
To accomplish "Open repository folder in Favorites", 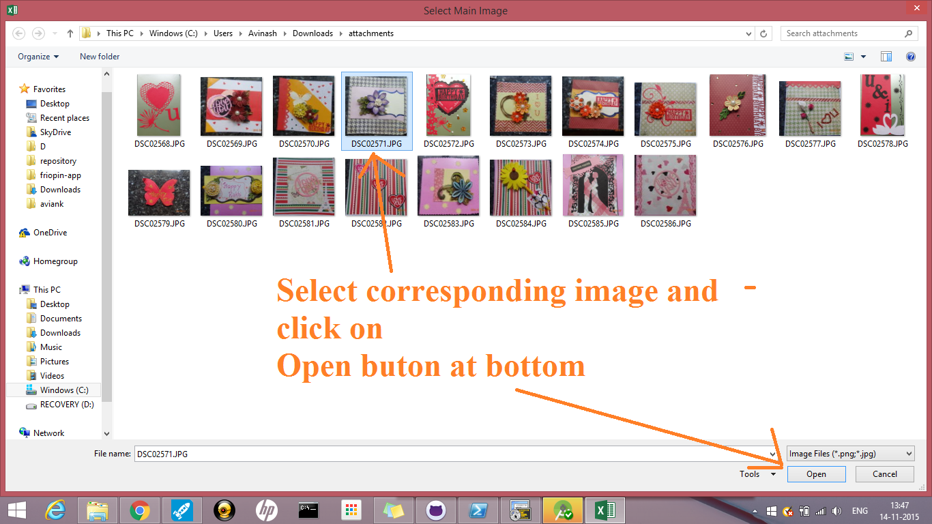I will pyautogui.click(x=51, y=161).
